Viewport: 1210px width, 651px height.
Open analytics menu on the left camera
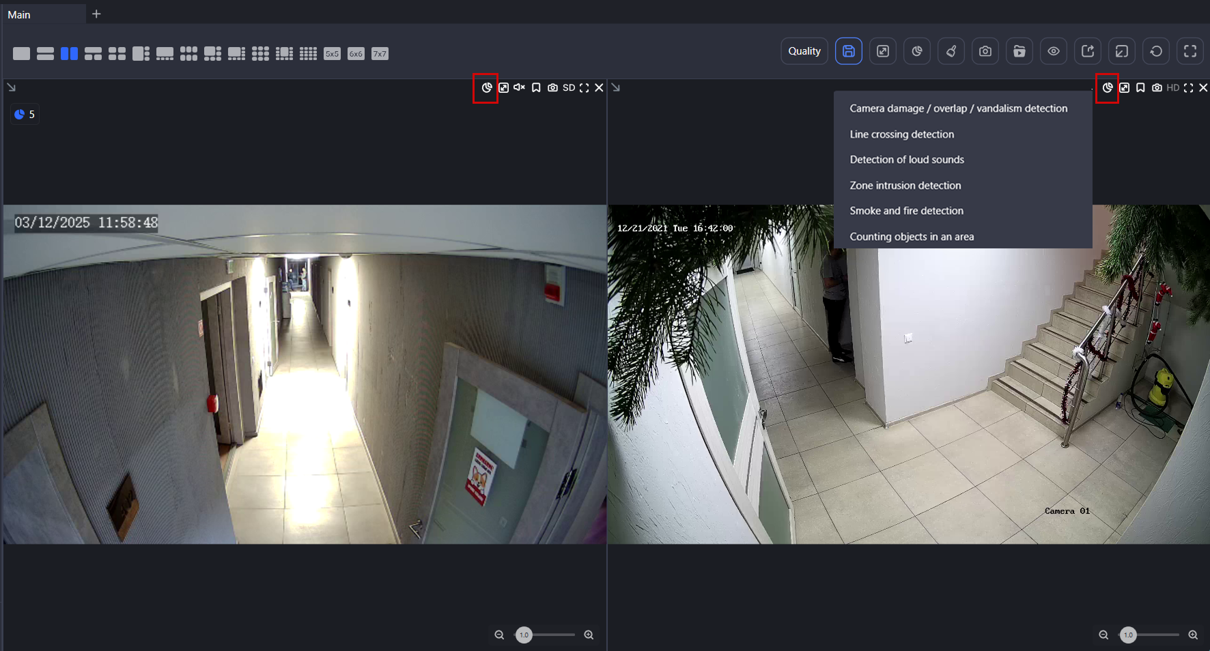pos(486,88)
